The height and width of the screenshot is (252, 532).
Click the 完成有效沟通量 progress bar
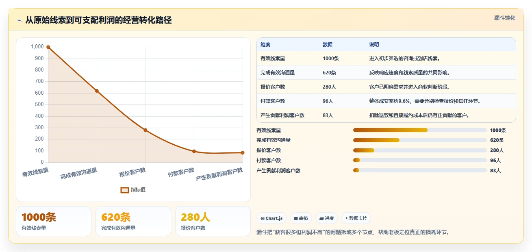coord(420,140)
